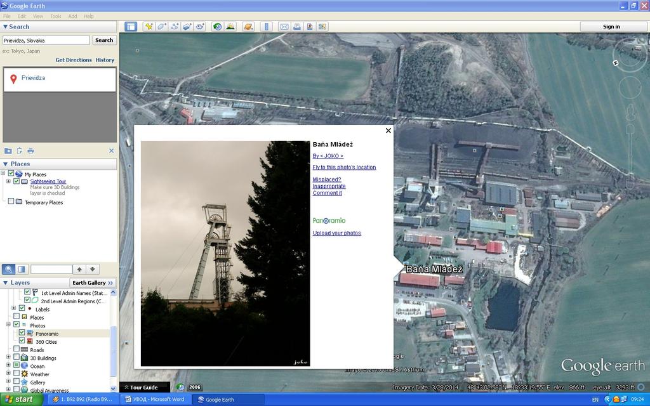
Task: Open the Help menu
Action: coord(89,16)
